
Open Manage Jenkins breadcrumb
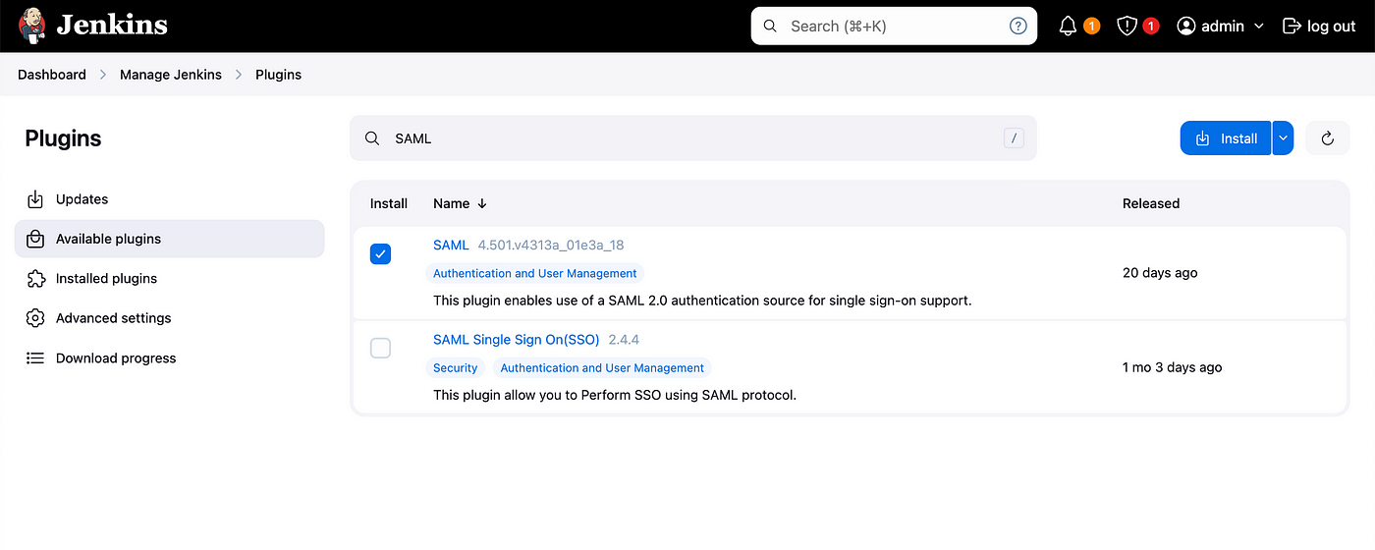pyautogui.click(x=171, y=75)
